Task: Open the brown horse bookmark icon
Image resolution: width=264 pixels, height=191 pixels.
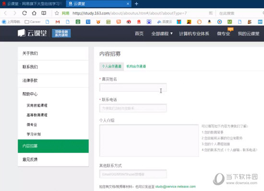Action: (x=250, y=22)
